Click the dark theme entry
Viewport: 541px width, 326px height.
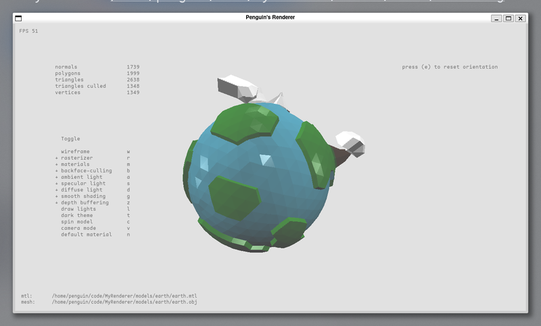(x=76, y=215)
